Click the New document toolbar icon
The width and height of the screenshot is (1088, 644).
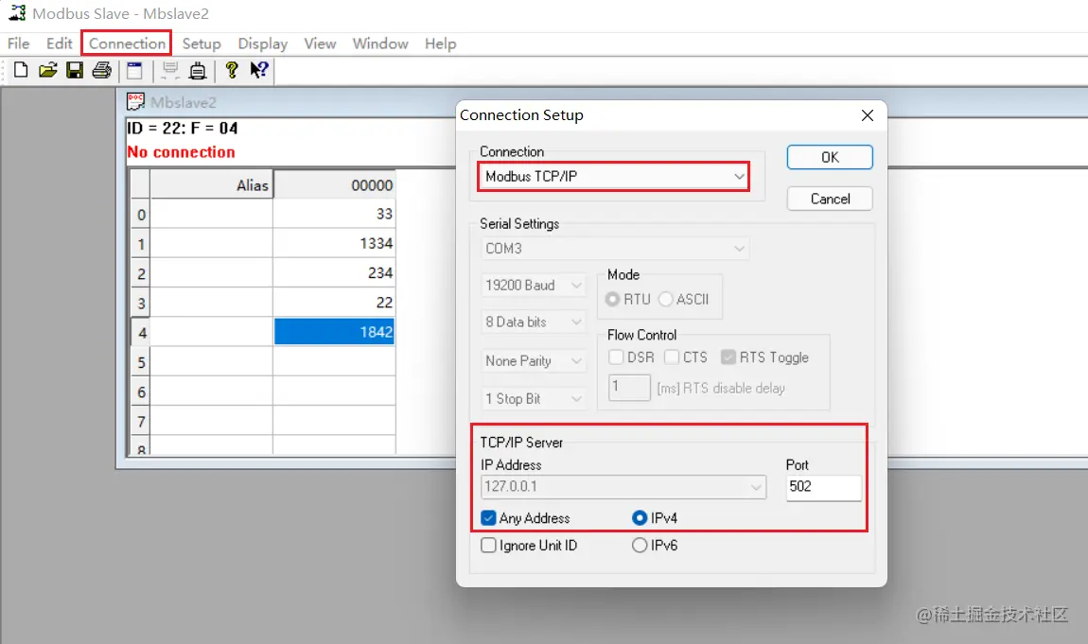coord(21,70)
